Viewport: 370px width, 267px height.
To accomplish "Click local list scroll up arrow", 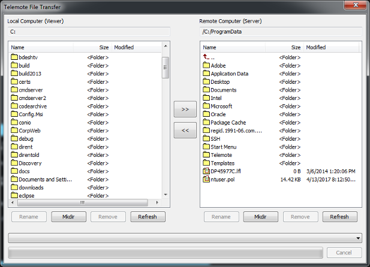I will click(x=166, y=46).
